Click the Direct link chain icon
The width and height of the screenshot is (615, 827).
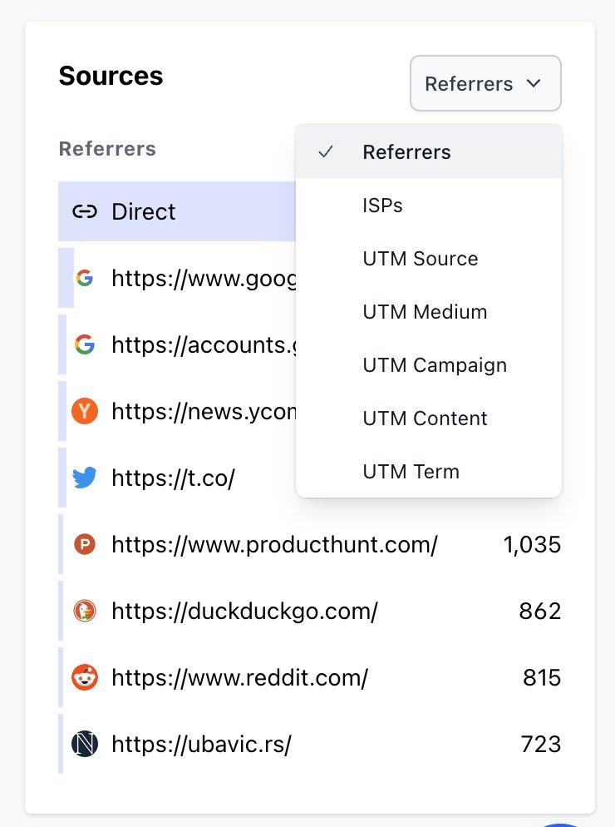[x=84, y=211]
